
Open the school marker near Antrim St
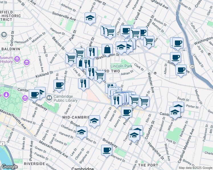(x=94, y=121)
